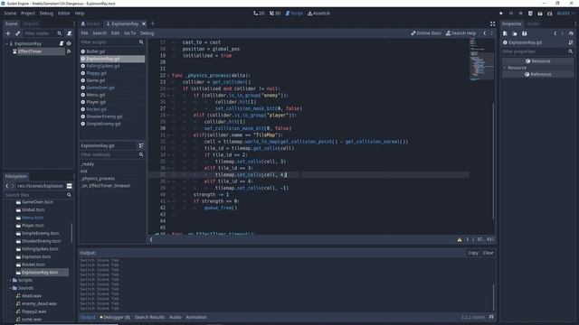
Task: Go back in FileSystem history
Action: point(7,186)
